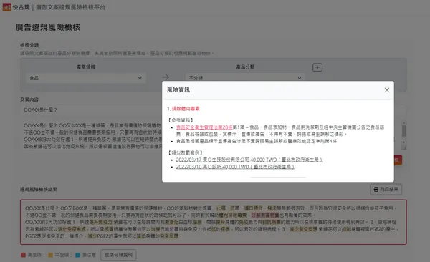The image size is (430, 262).
Task: Click the yellow medium-risk legend swatch
Action: pos(50,255)
